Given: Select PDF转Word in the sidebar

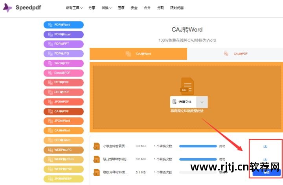Looking at the screenshot, I should point(64,25).
